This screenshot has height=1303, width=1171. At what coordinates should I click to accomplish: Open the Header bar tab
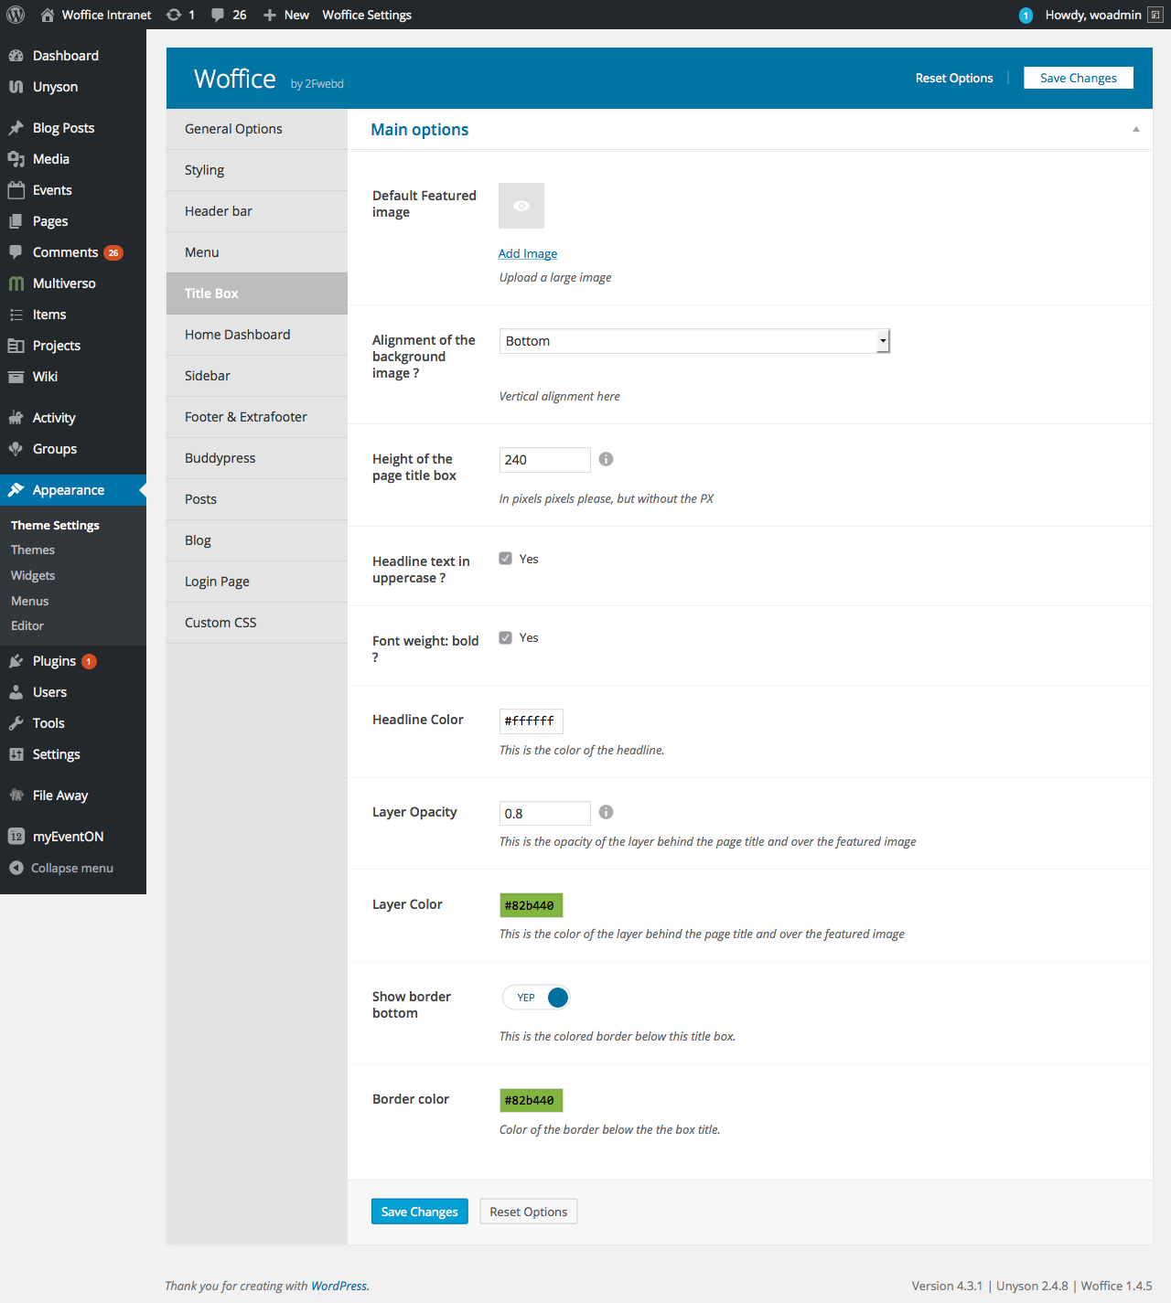pyautogui.click(x=257, y=211)
